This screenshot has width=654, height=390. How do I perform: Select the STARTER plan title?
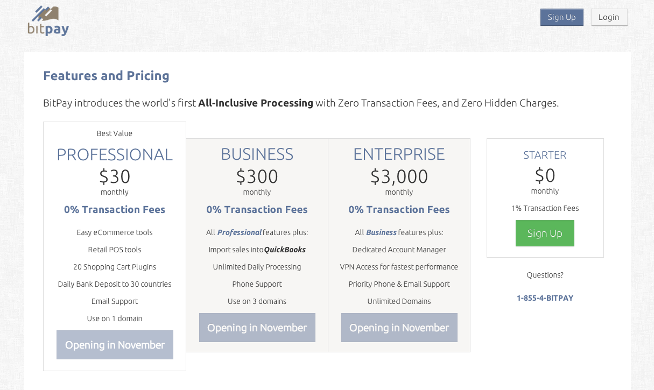pos(545,155)
